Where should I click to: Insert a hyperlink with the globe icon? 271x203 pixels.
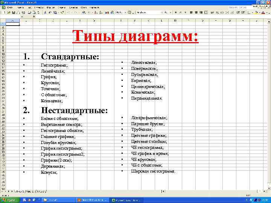click(84, 13)
